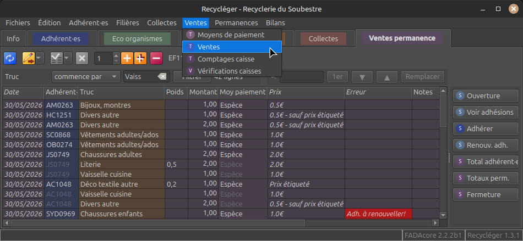Open the Adhérent·es menu in the menu bar
The width and height of the screenshot is (523, 241).
pos(89,23)
